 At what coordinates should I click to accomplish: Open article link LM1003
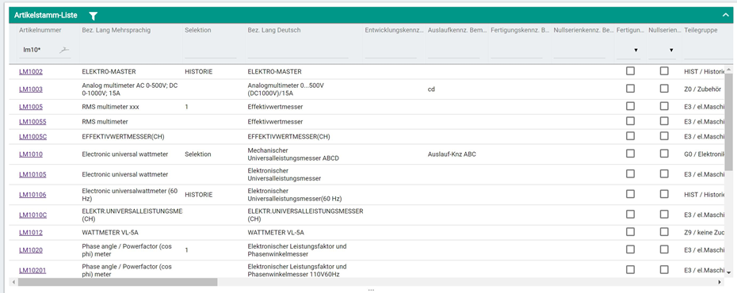(31, 89)
